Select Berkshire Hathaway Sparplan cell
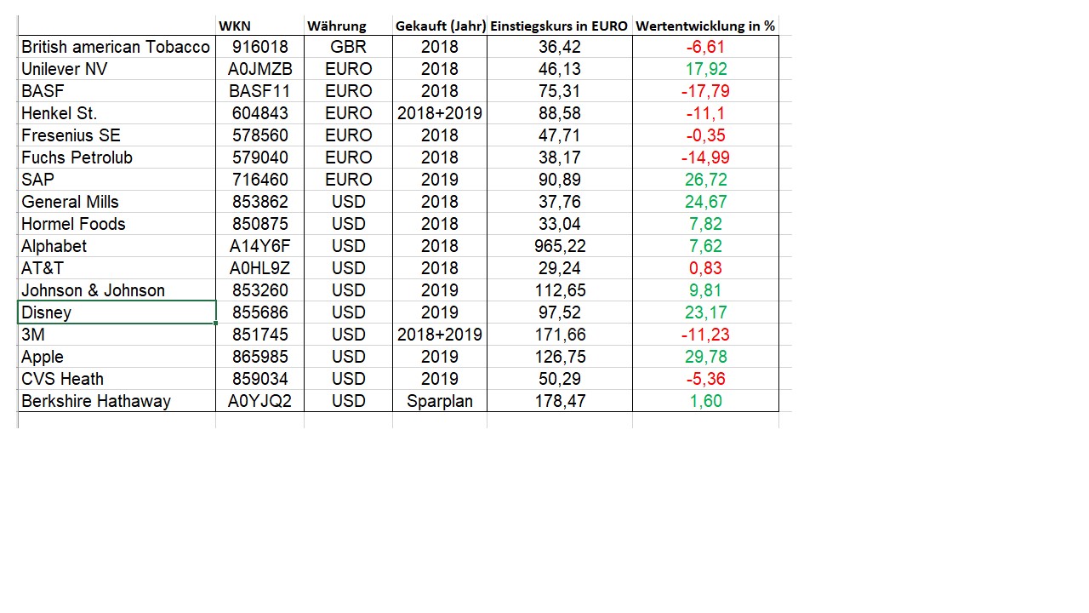Screen dimensions: 1089x613 click(440, 401)
